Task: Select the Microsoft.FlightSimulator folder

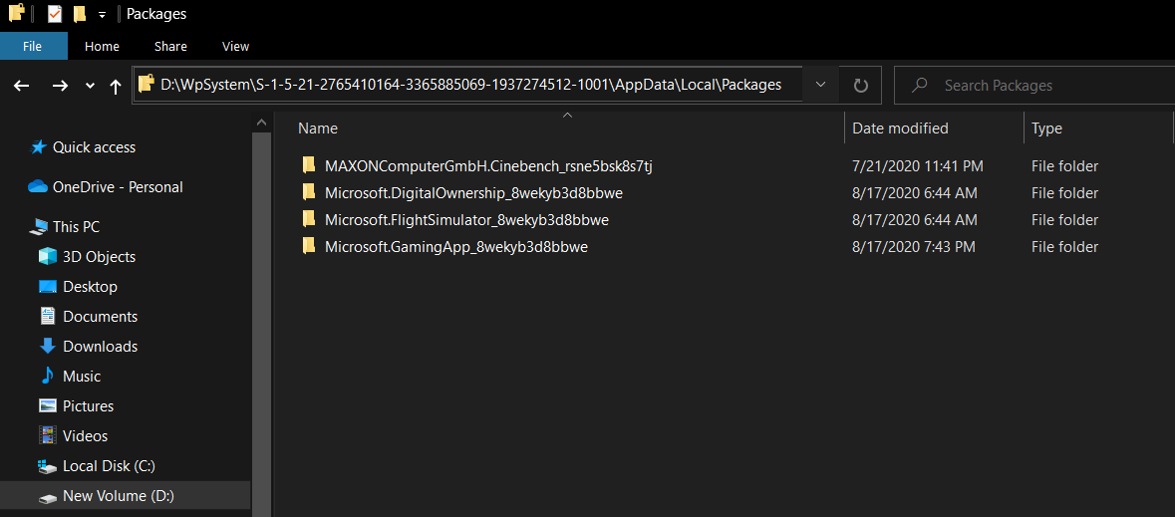Action: point(466,219)
